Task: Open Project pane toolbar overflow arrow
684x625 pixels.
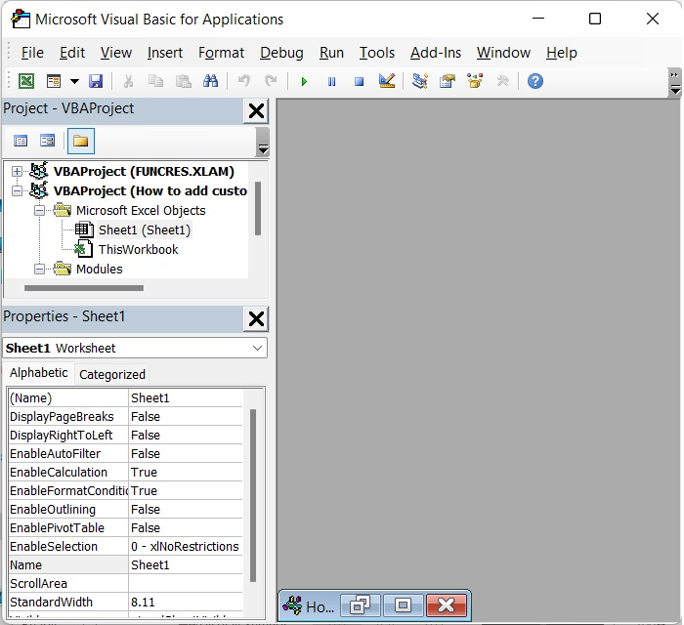Action: point(263,143)
